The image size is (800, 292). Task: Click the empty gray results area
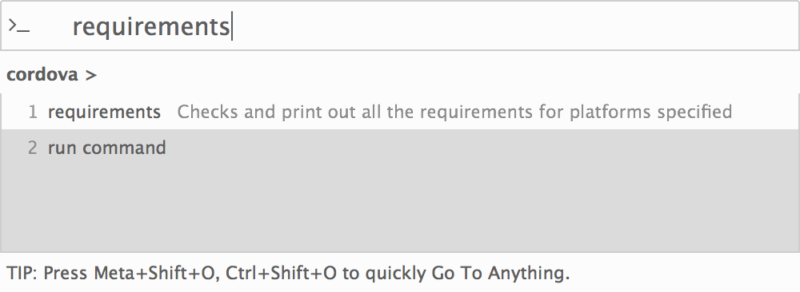click(400, 208)
